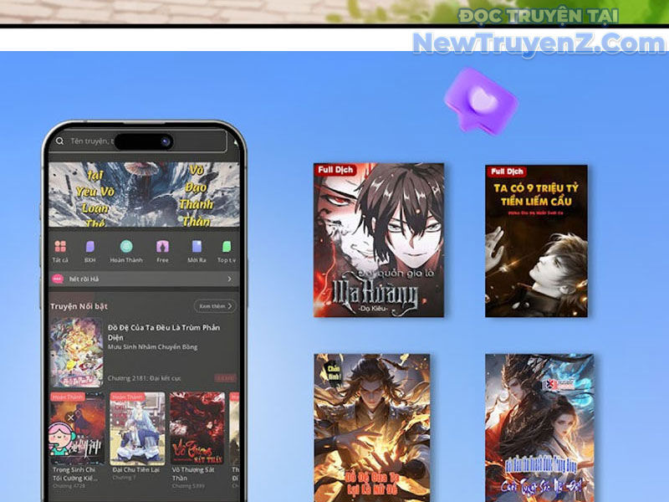Open the BXH rankings icon
Screen dimensions: 669x502
[90, 247]
